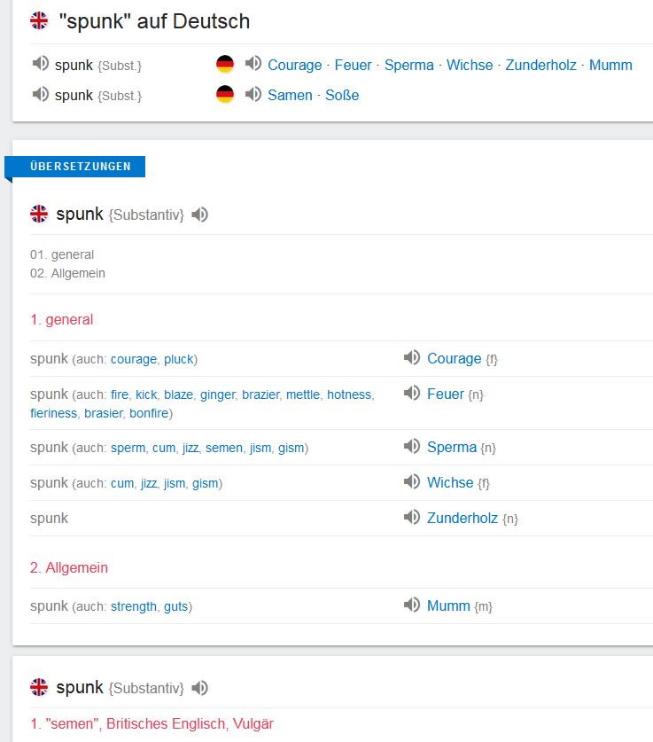
Task: Click the German flag beside Samen row
Action: [x=225, y=94]
